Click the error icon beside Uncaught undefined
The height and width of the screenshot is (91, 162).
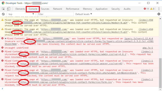coord(2,48)
